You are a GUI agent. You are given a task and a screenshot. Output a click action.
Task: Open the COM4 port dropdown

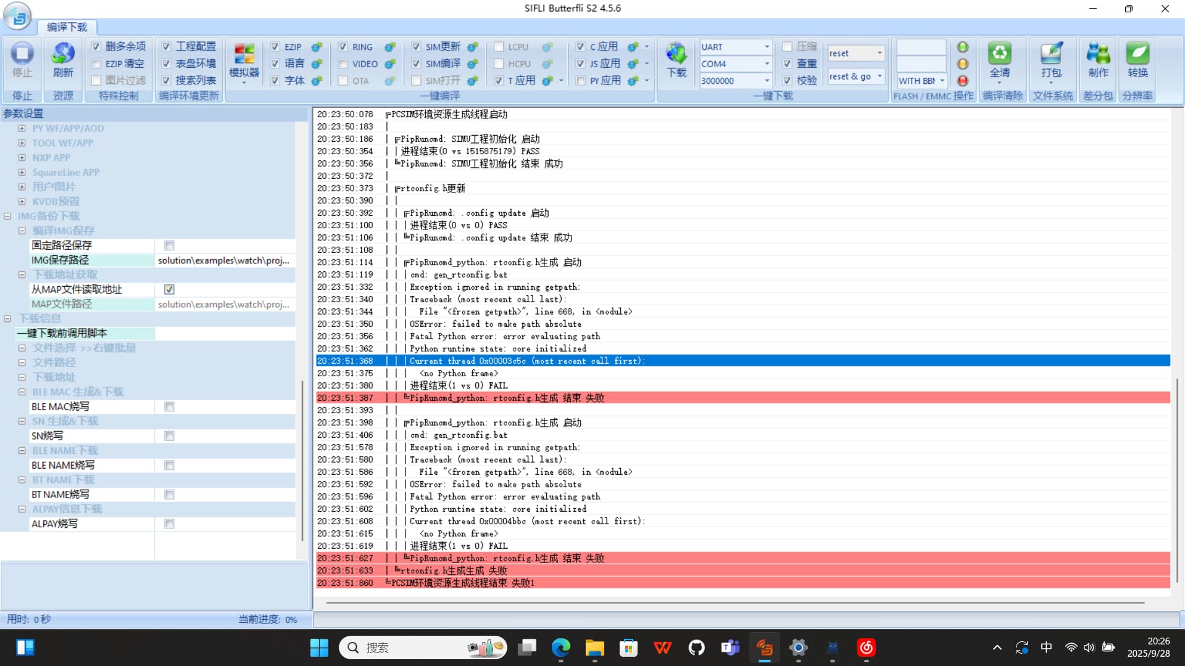pyautogui.click(x=767, y=64)
